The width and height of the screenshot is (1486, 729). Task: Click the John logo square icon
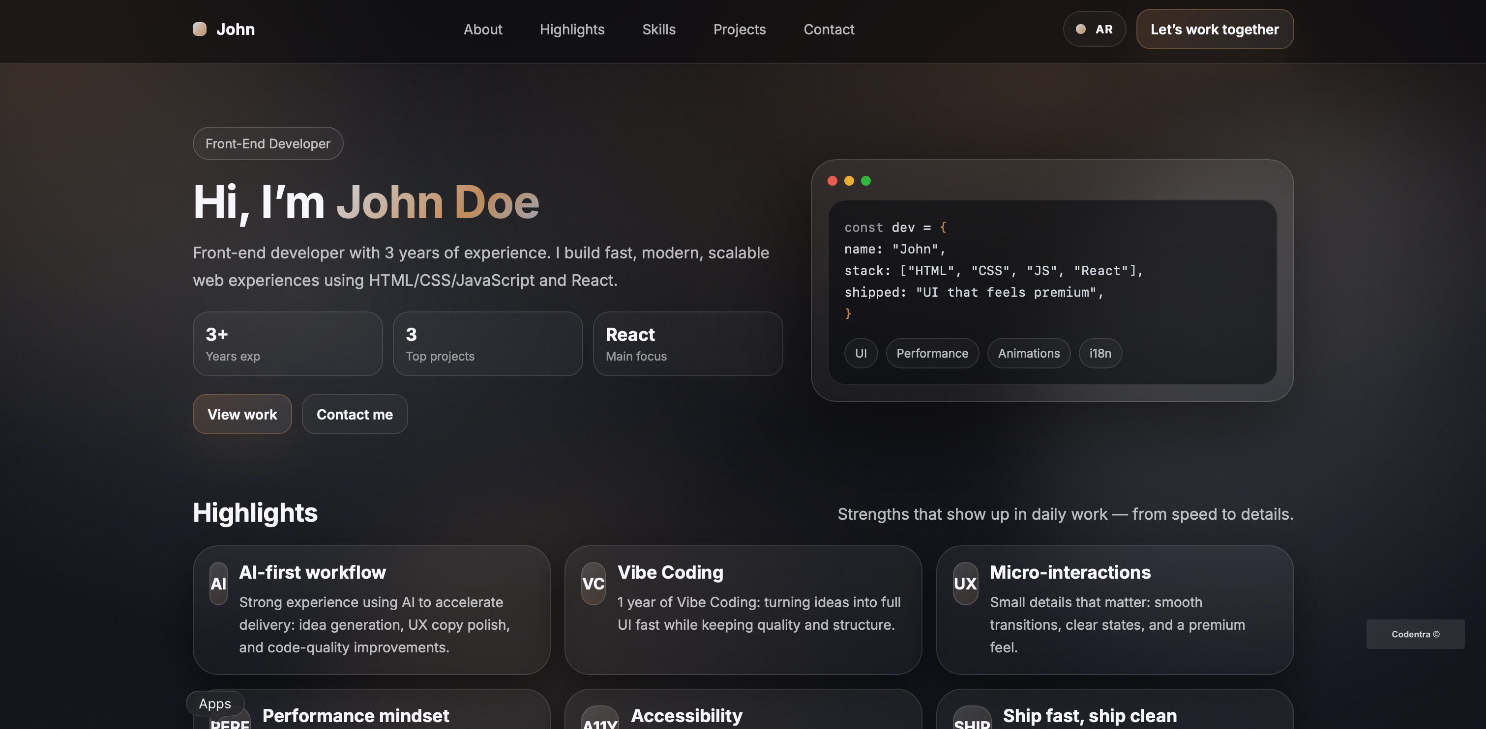pos(200,29)
